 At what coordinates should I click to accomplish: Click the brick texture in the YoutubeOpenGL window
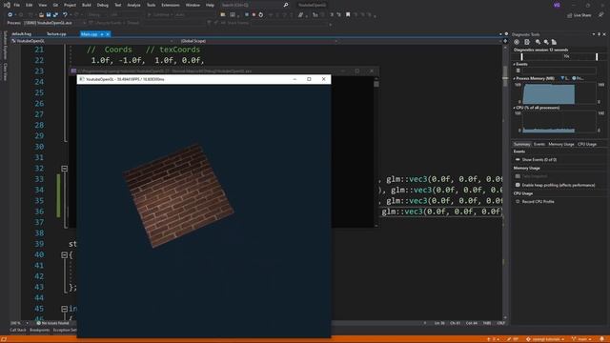[178, 196]
